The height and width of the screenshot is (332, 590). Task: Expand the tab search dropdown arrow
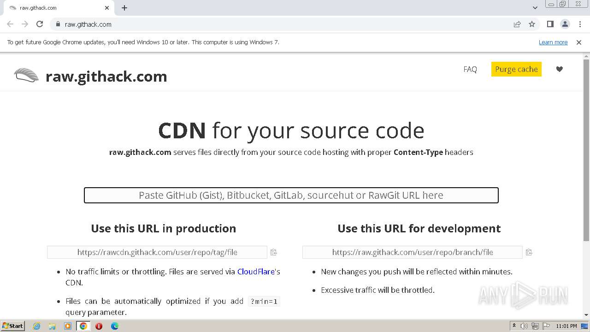point(535,8)
